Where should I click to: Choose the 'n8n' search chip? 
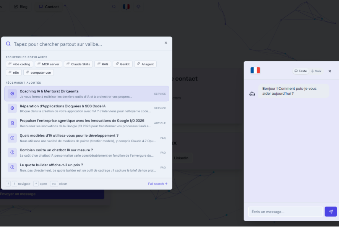[14, 73]
